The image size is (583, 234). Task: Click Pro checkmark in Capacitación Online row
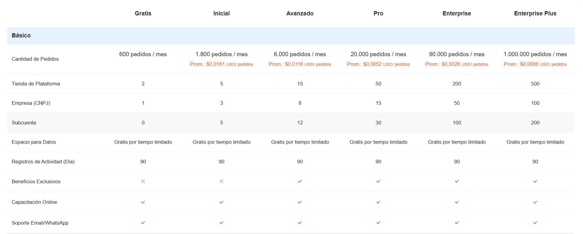378,202
